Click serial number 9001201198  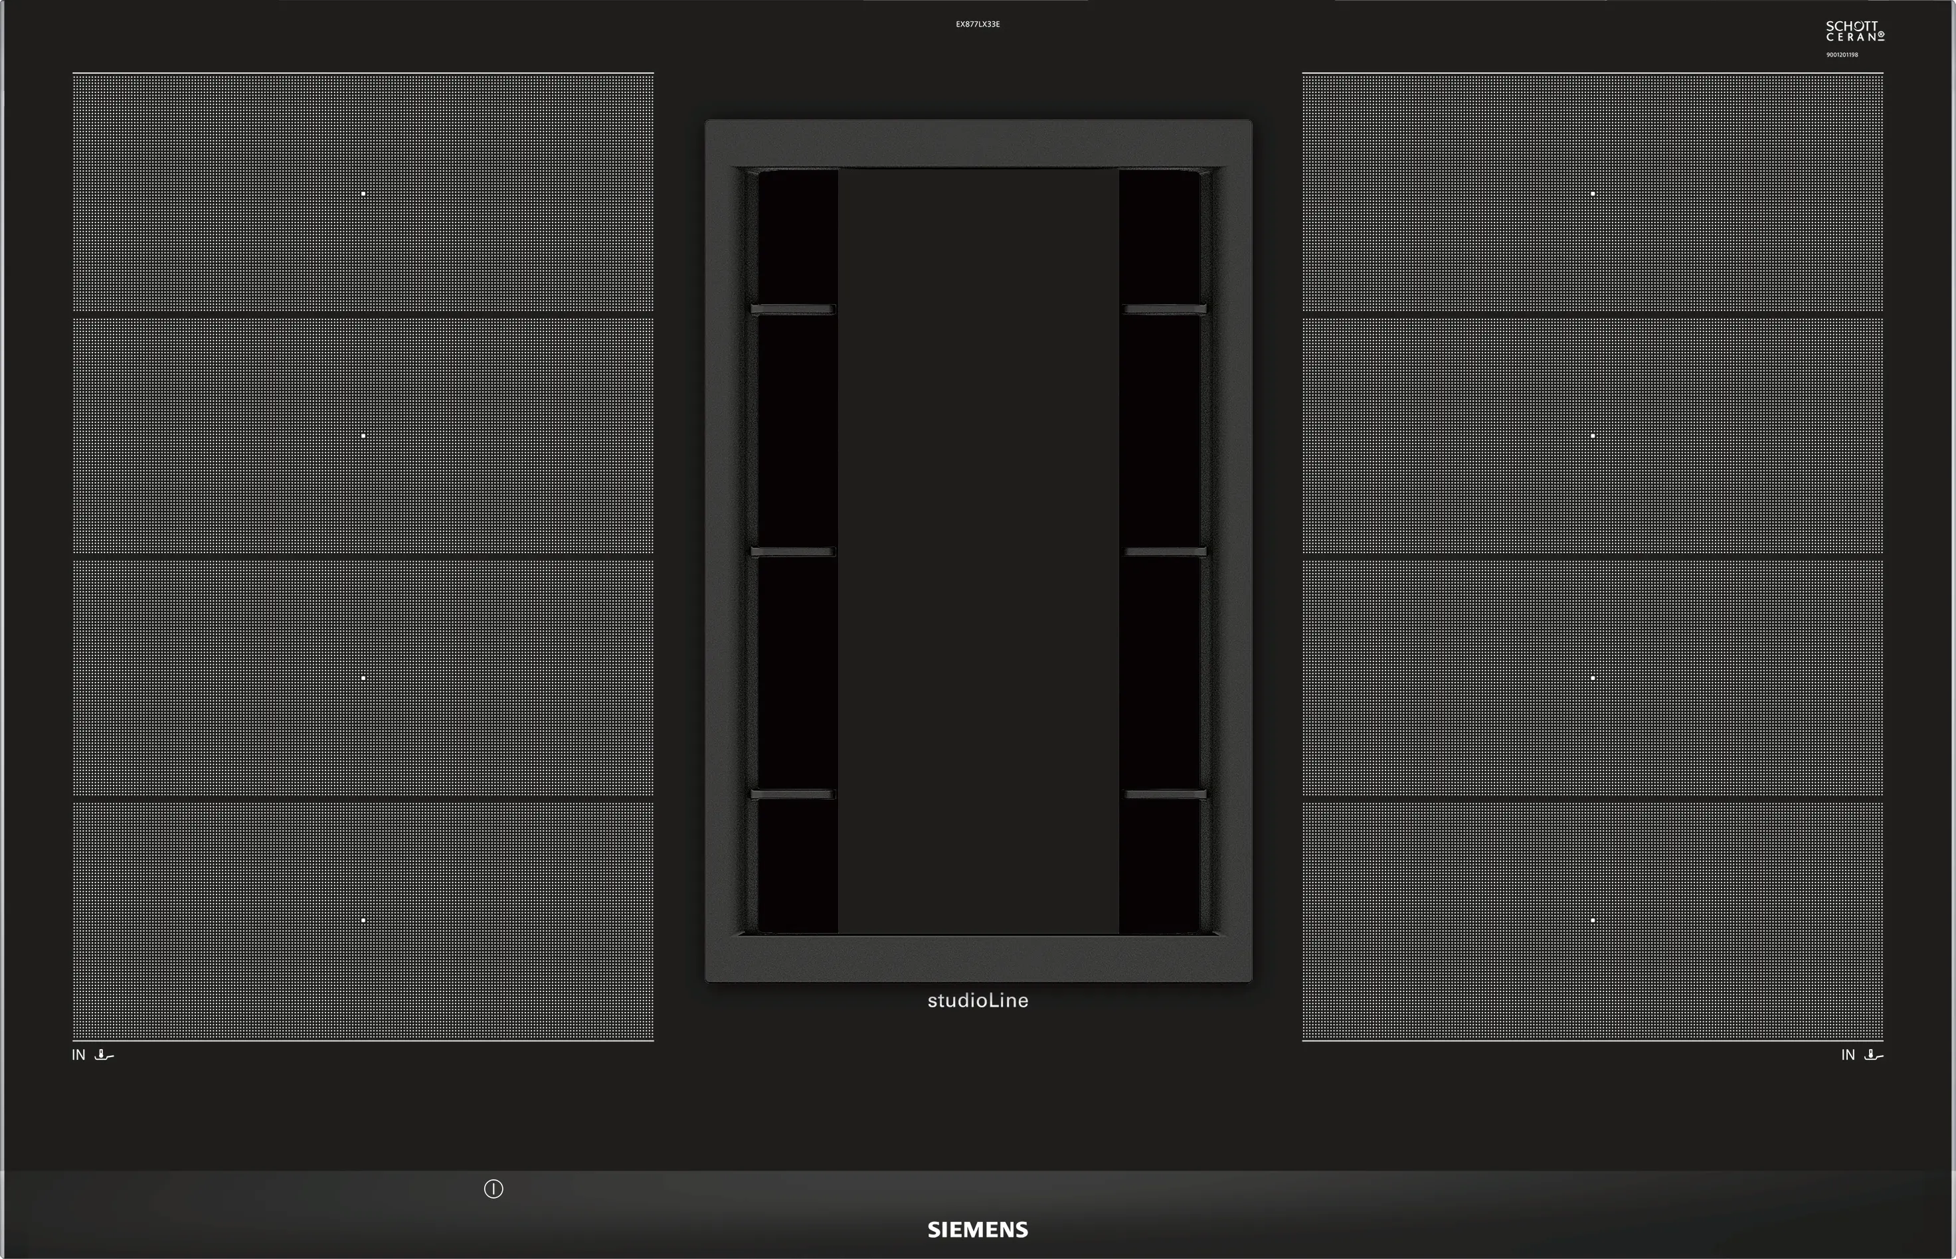click(1842, 54)
